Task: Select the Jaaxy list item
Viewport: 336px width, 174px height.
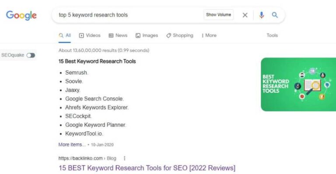Action: click(x=73, y=90)
